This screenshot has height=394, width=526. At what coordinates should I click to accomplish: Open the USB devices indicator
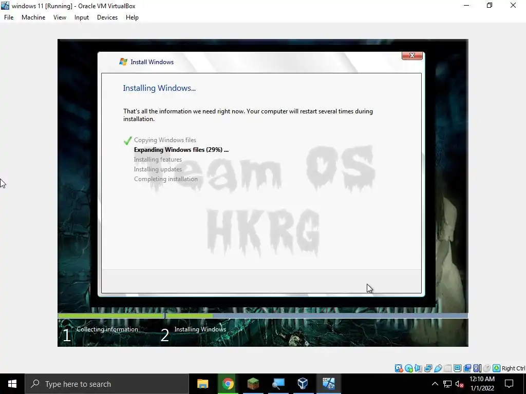tap(438, 368)
